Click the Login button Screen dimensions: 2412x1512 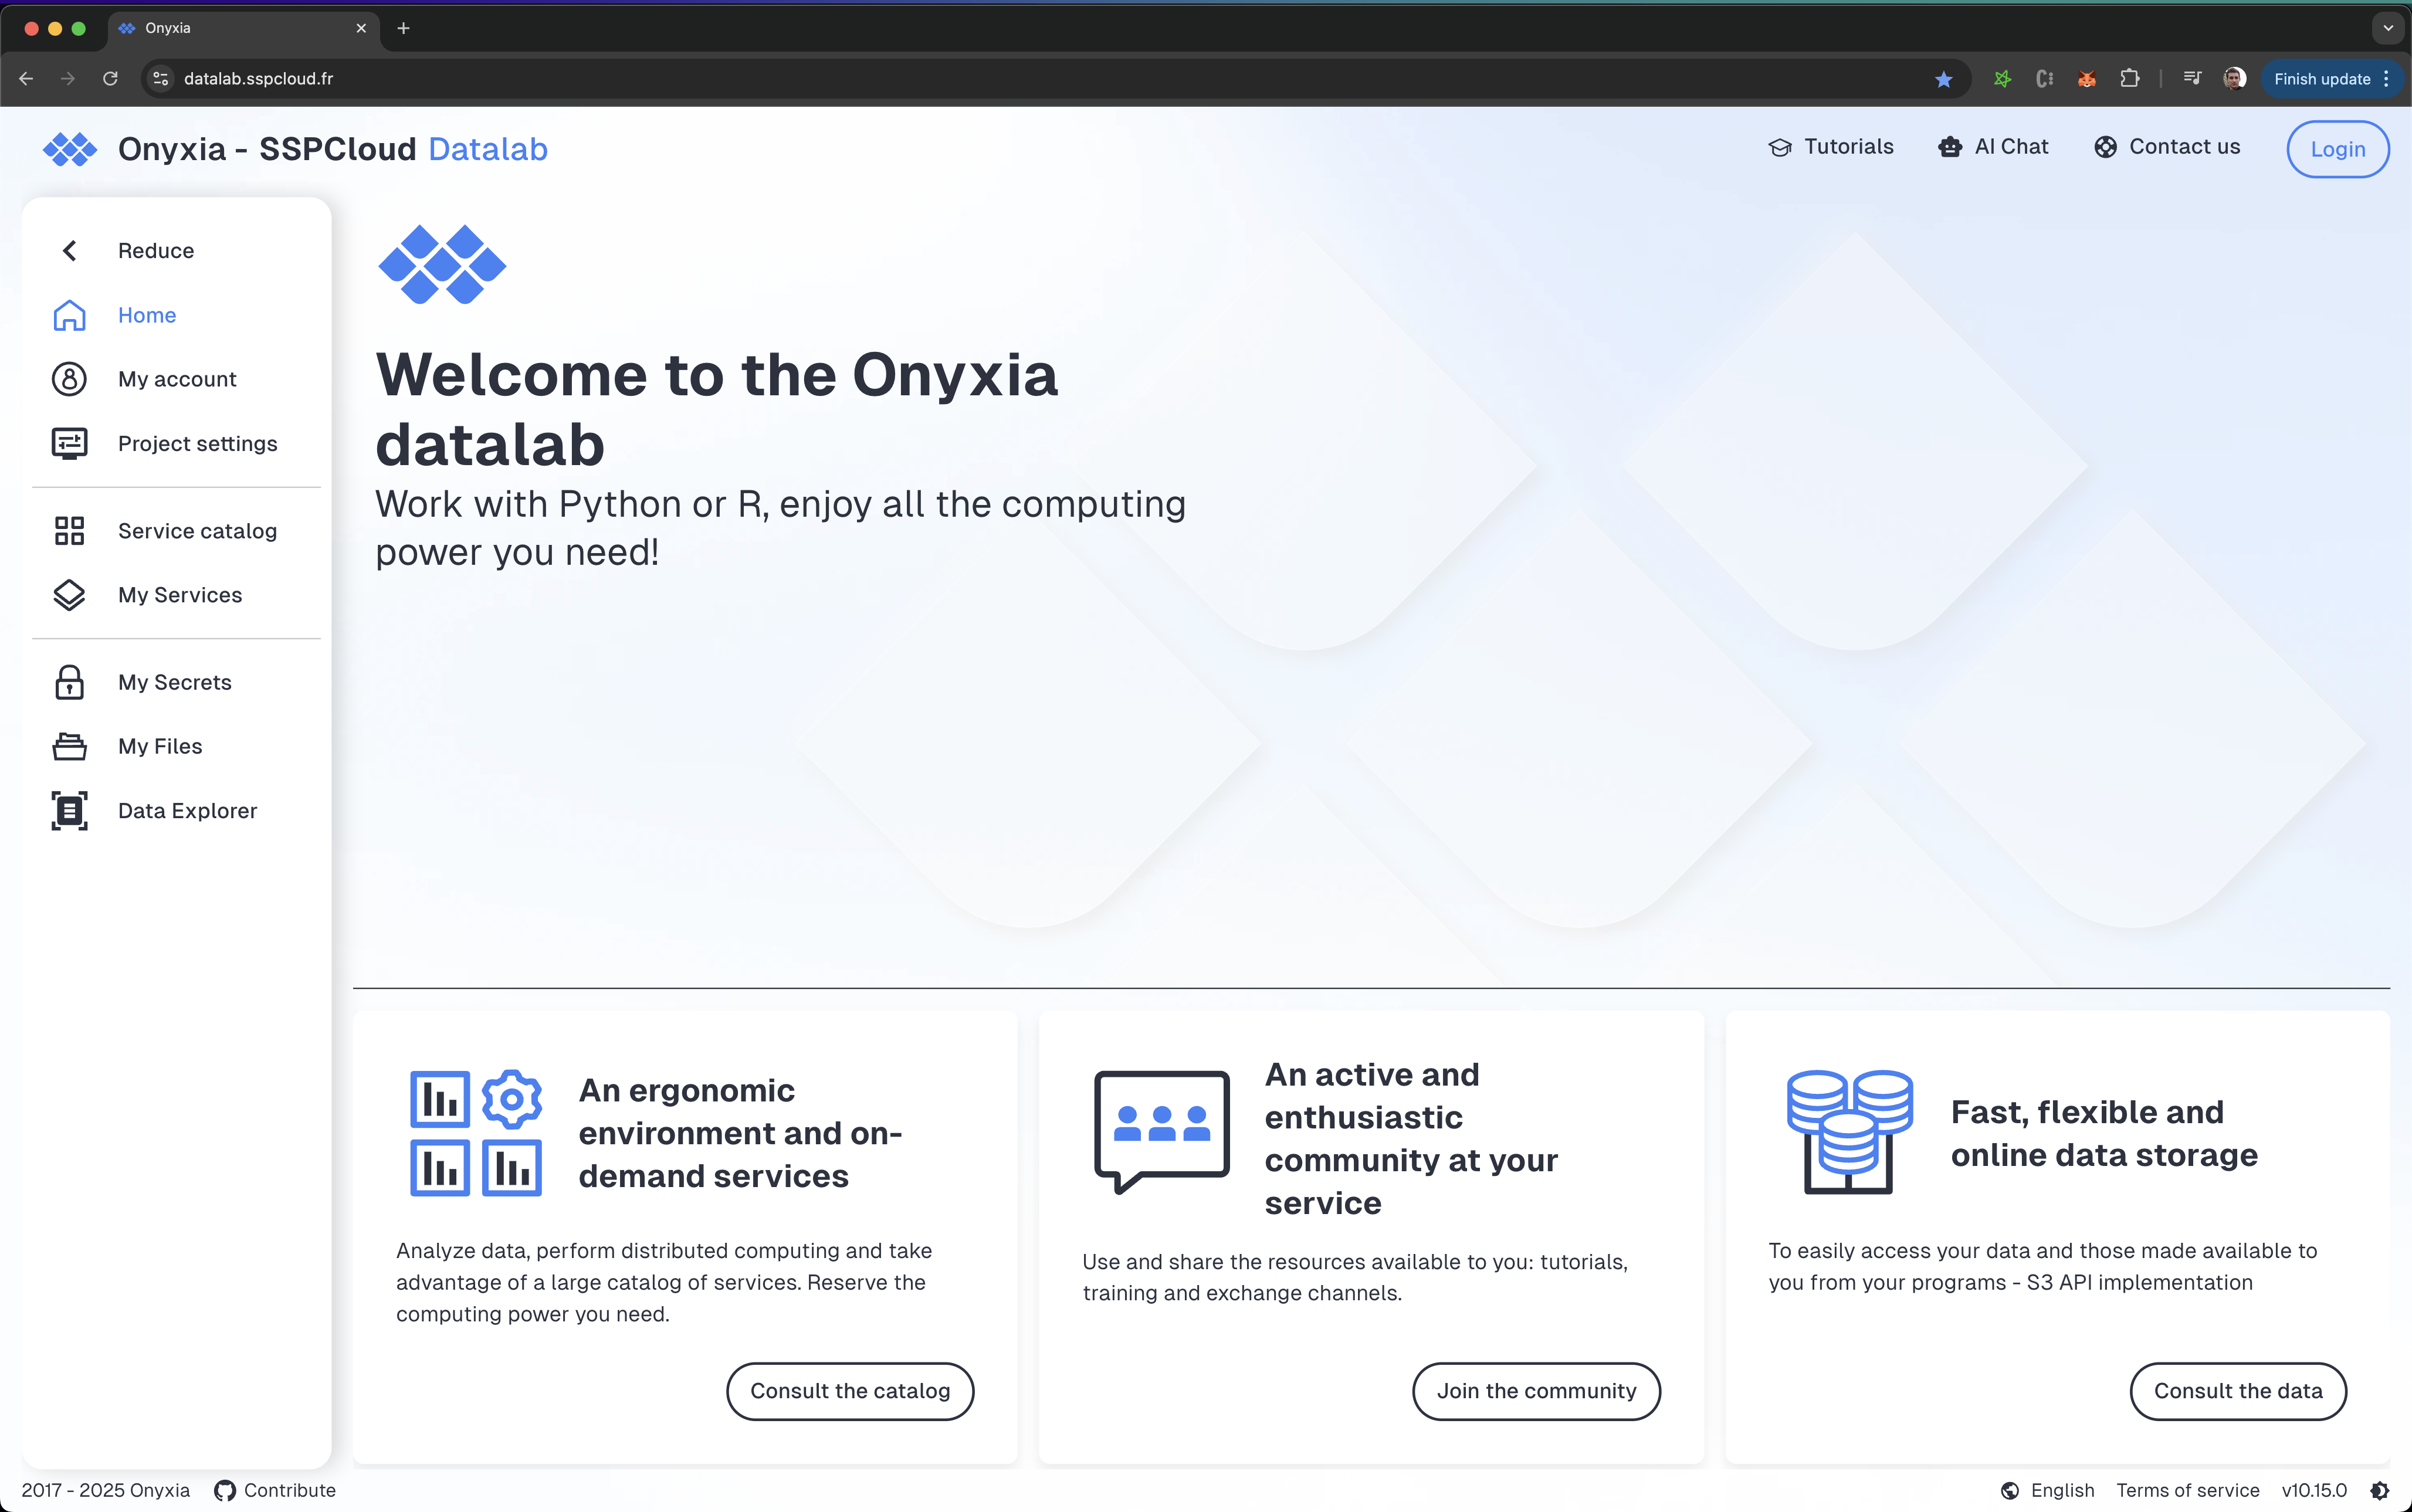[x=2337, y=149]
